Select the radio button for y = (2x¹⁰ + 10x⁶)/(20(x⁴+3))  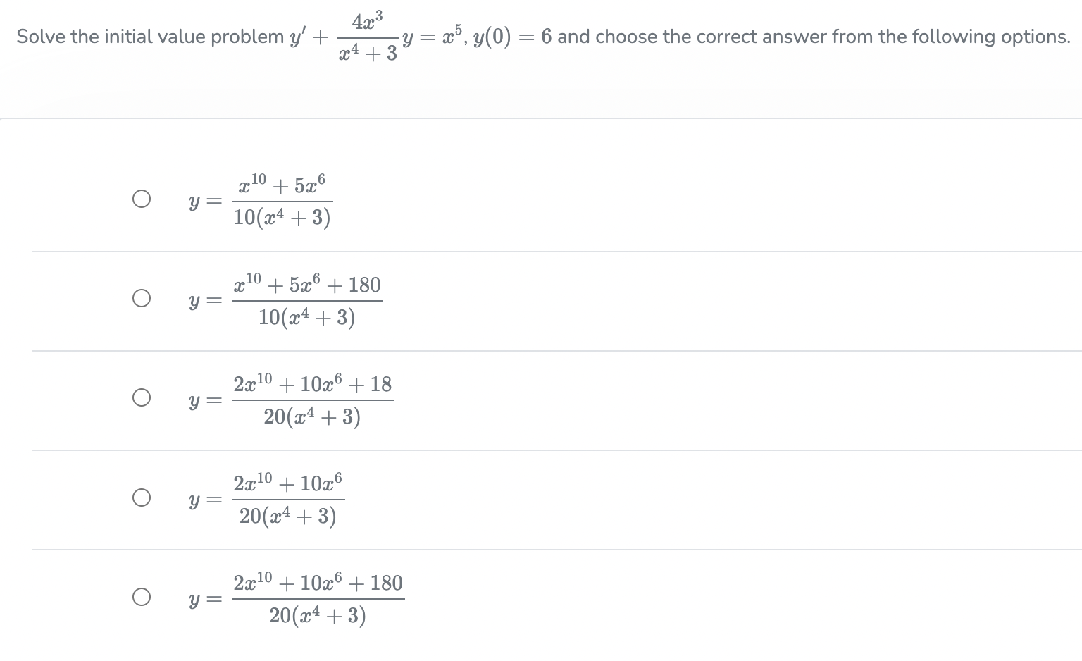pyautogui.click(x=142, y=497)
